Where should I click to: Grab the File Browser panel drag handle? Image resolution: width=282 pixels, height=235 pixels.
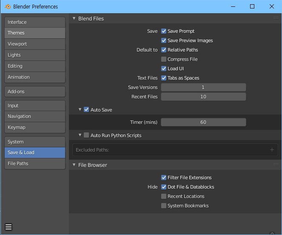pos(276,164)
